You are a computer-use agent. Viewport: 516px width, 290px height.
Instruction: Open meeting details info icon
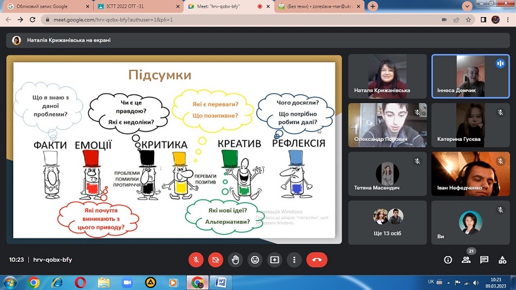(448, 260)
